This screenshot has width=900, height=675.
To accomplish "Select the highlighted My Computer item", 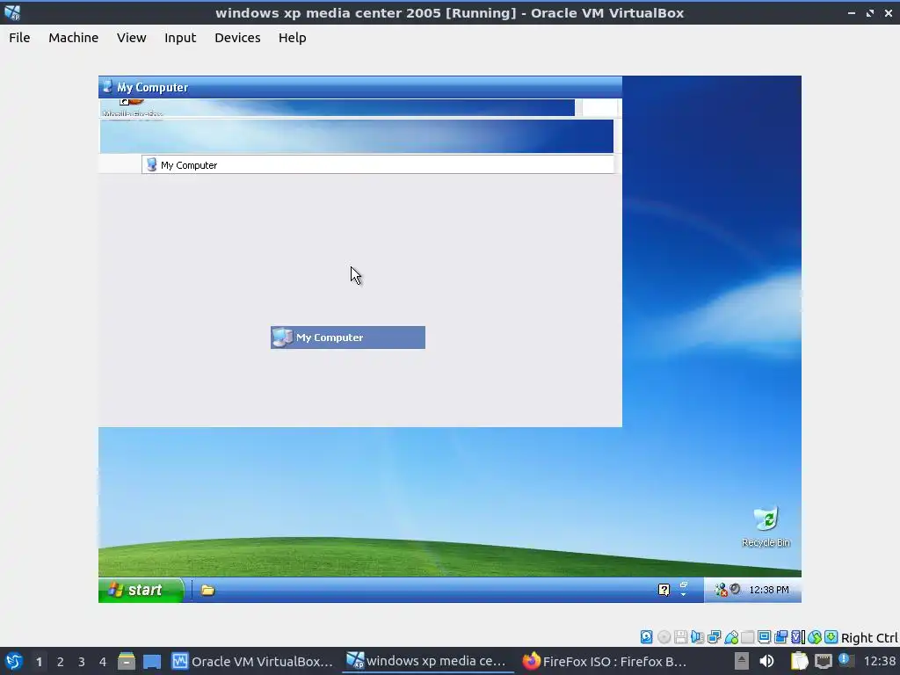I will click(348, 337).
